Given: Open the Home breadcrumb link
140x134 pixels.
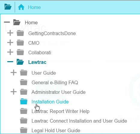Looking at the screenshot, I should pos(34,7).
